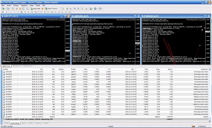Enable chart shift icon

point(86,9)
